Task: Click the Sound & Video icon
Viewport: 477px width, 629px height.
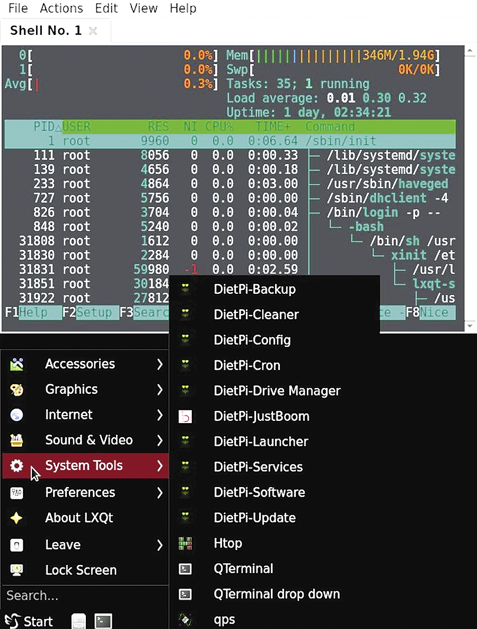Action: click(16, 440)
